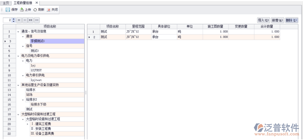Image resolution: width=303 pixels, height=140 pixels.
Task: Click the Close (关闭) toolbar icon
Action: pyautogui.click(x=48, y=10)
